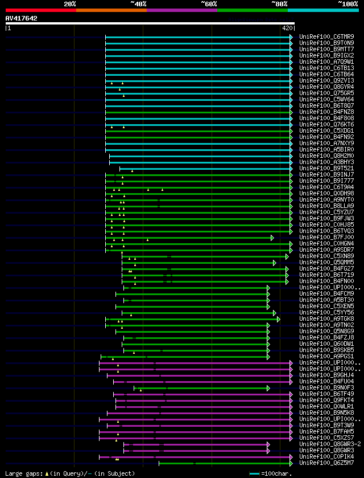Select the UniRef100_Q9FKT4 label
Screen dimensions: 364x478
coord(326,401)
